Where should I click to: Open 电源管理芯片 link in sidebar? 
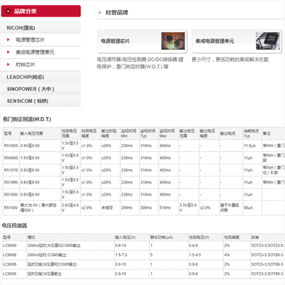tap(30, 40)
